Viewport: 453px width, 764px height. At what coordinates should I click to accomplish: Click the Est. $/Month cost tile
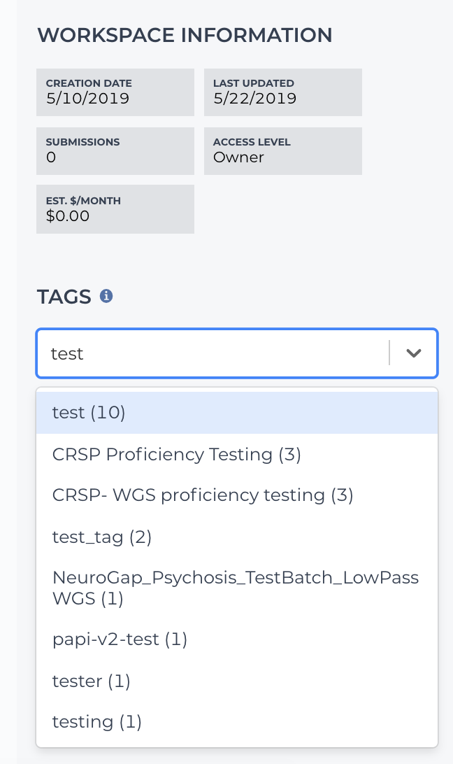click(115, 209)
